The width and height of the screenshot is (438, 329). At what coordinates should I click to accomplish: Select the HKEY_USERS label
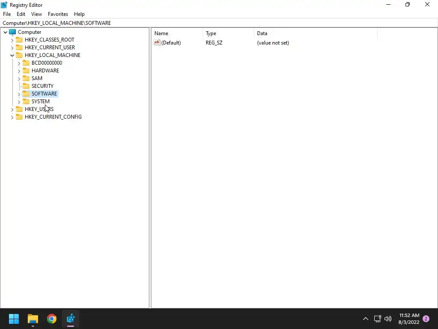39,109
